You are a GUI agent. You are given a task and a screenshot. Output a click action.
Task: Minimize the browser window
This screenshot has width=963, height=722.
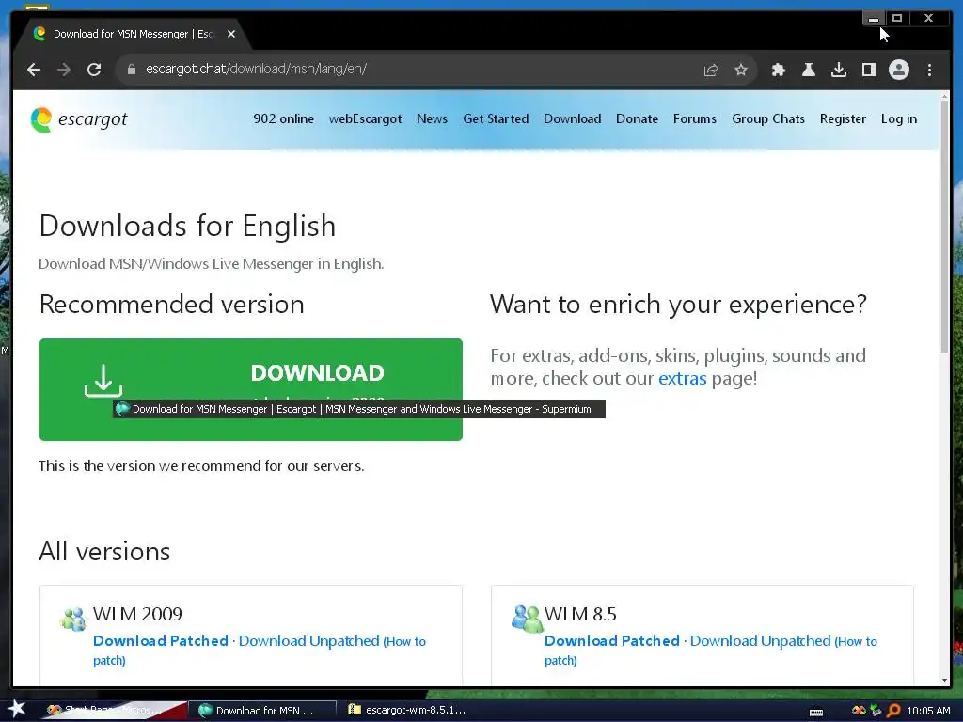[873, 19]
